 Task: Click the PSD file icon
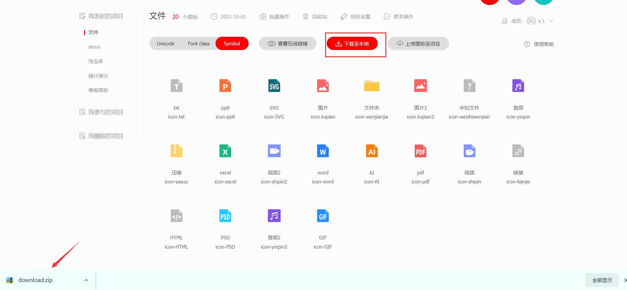[x=225, y=216]
